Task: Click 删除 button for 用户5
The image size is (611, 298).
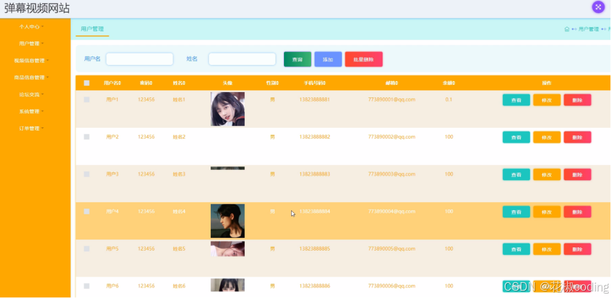Action: tap(577, 249)
